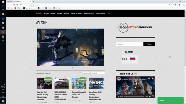This screenshot has width=186, height=104.
Task: Open the Metro Exodus Gold title link
Action: click(x=95, y=96)
